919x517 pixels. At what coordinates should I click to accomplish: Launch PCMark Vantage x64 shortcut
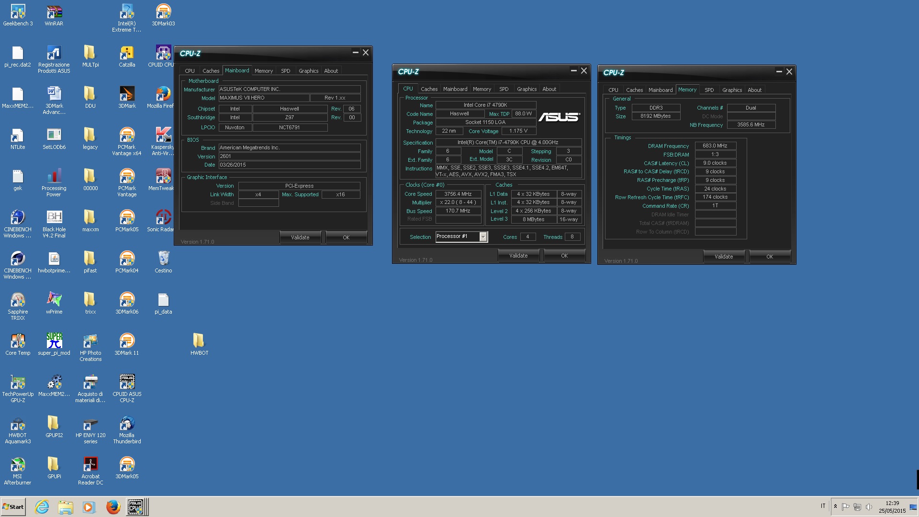pos(127,141)
